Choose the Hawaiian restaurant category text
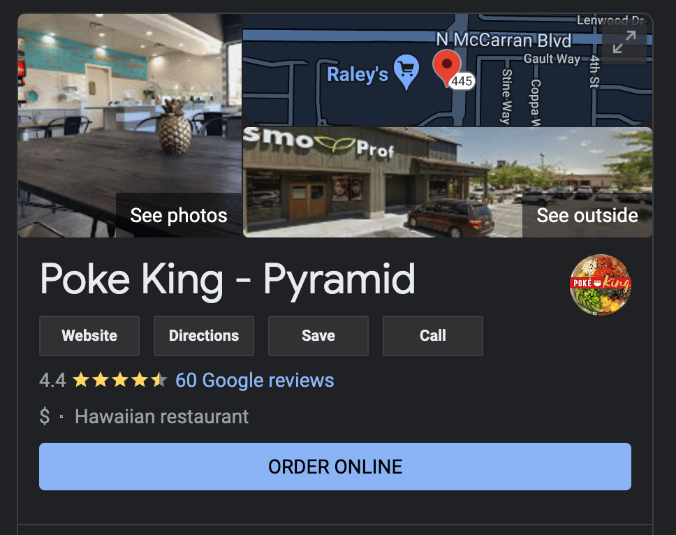Viewport: 676px width, 535px height. tap(162, 416)
